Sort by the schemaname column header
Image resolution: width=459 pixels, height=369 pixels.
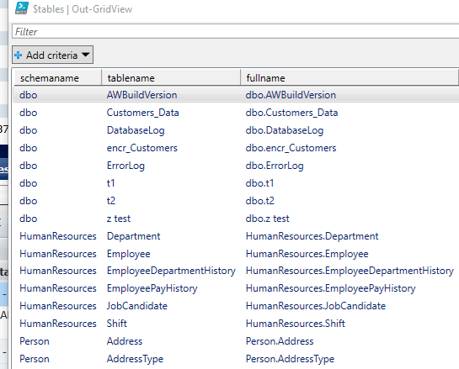[x=57, y=78]
